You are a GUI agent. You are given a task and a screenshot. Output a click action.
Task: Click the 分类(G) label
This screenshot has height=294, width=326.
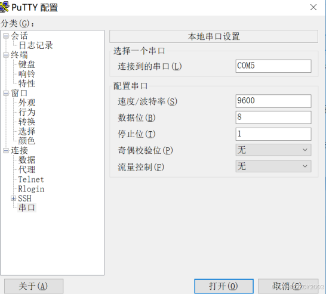coord(17,23)
